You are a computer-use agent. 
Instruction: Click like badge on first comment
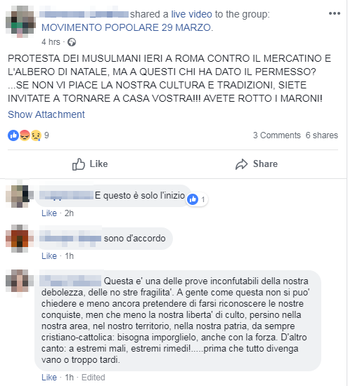tap(197, 199)
